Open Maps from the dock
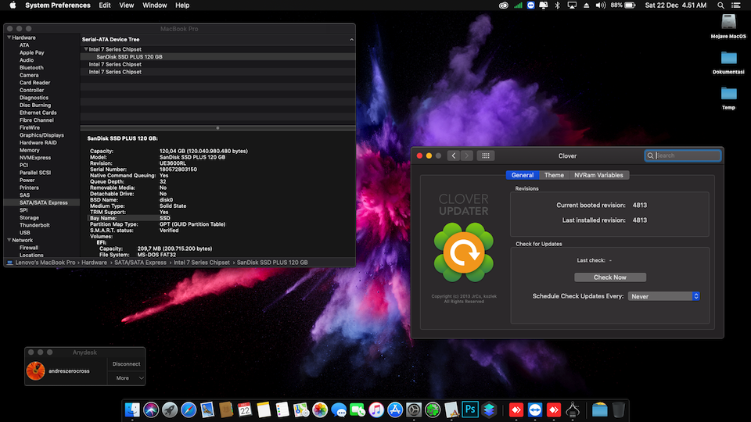Image resolution: width=751 pixels, height=422 pixels. tap(301, 410)
